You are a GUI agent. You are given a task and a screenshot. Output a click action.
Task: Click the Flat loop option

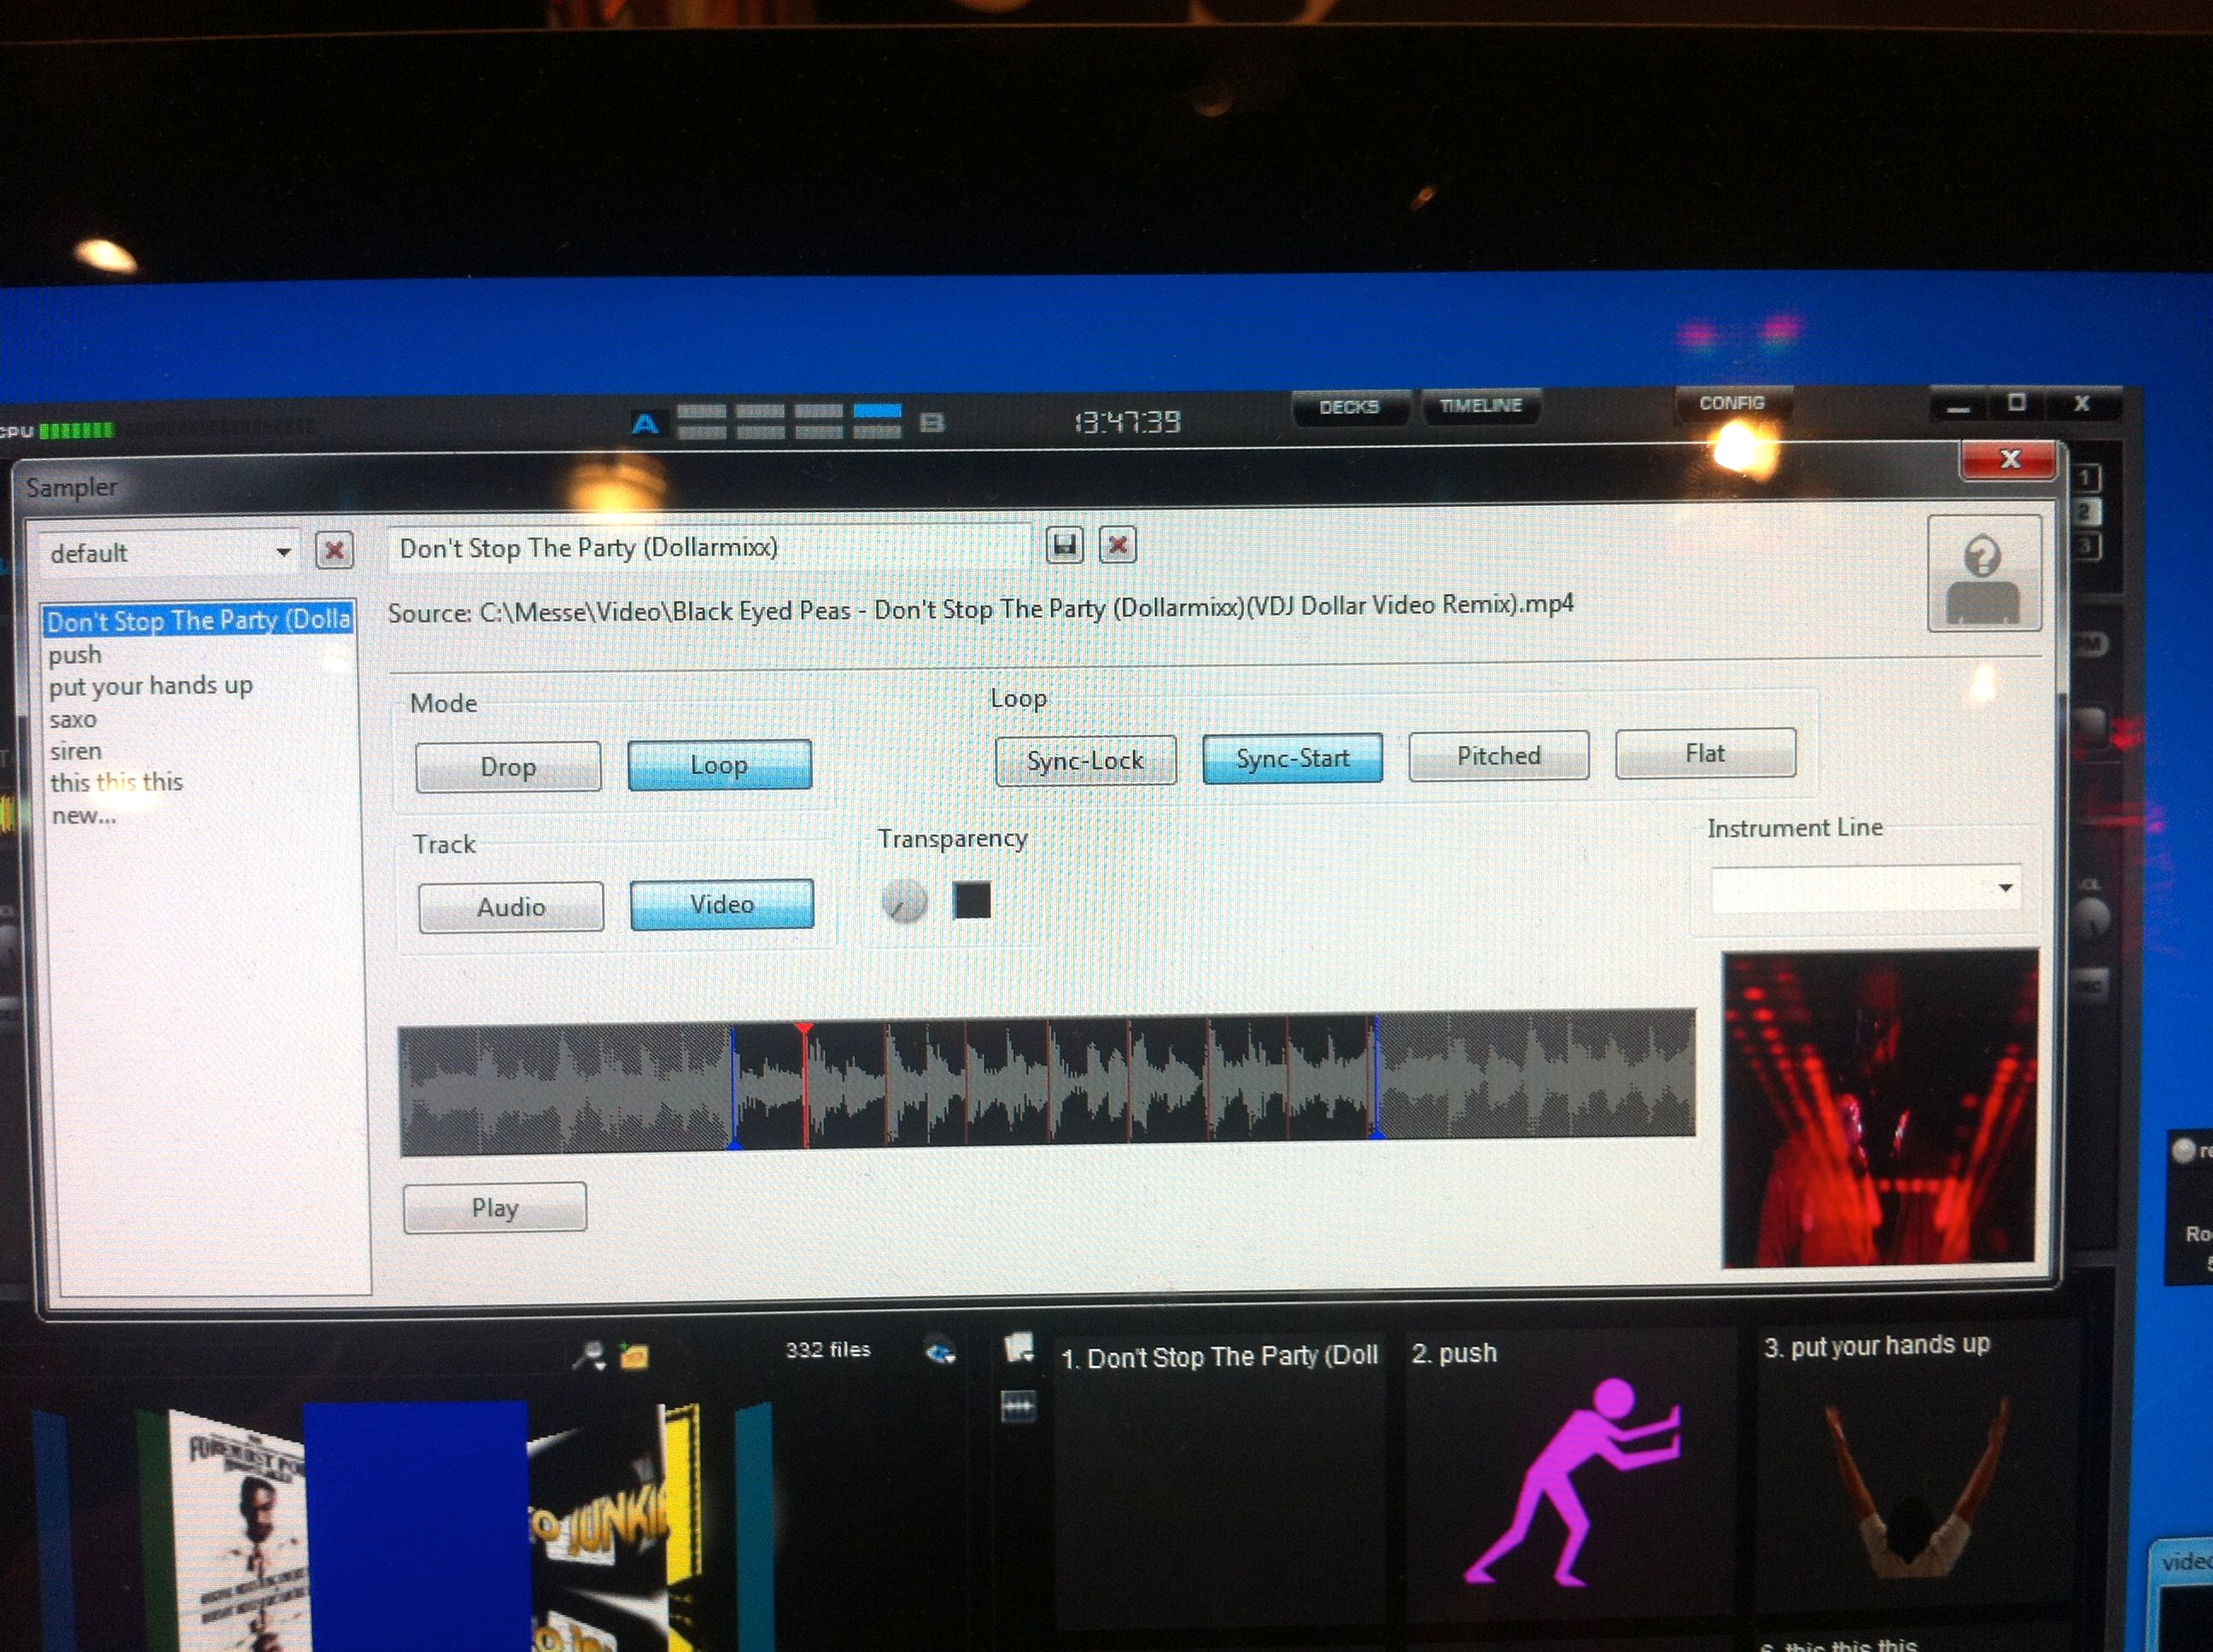coord(1706,753)
